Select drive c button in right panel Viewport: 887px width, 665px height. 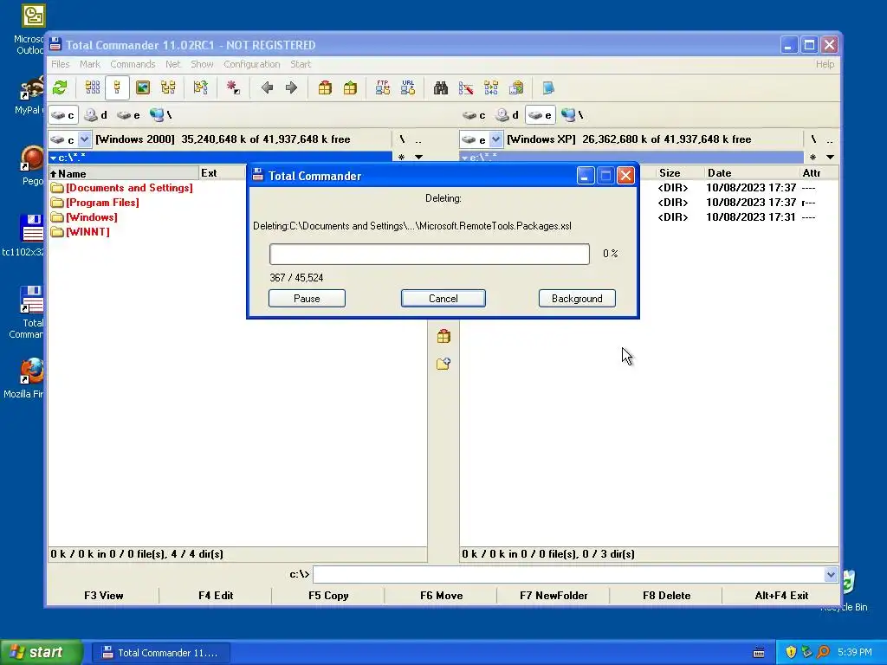pos(474,115)
